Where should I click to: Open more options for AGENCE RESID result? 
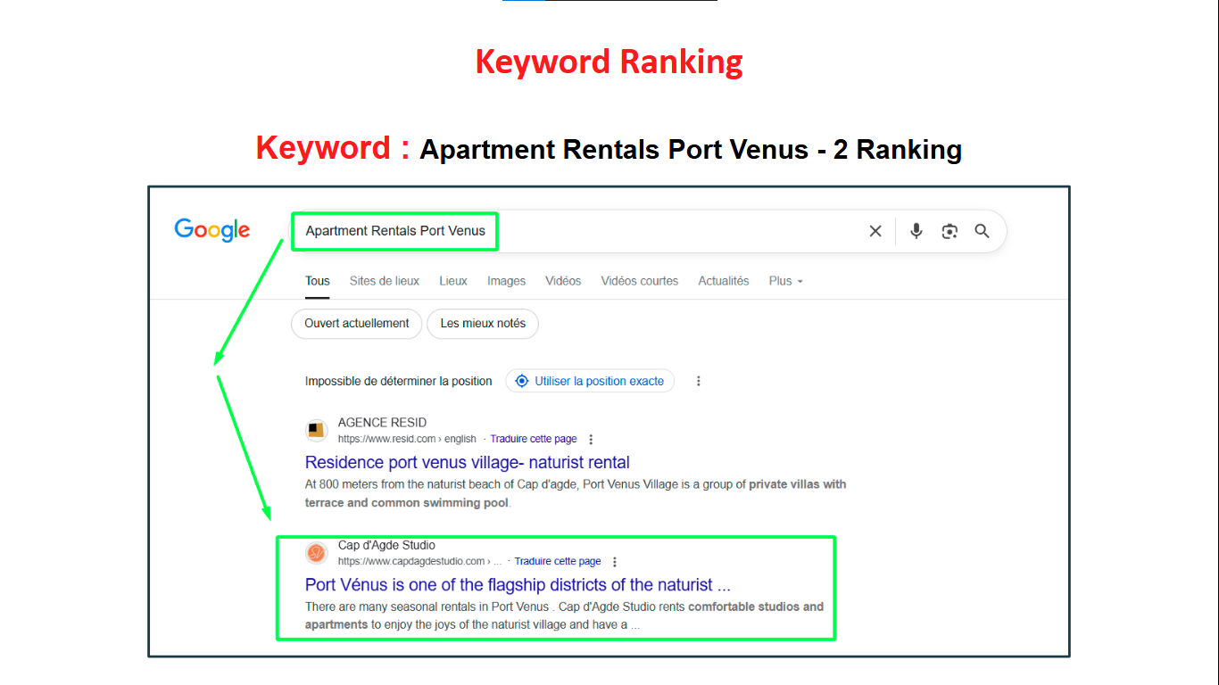click(591, 439)
